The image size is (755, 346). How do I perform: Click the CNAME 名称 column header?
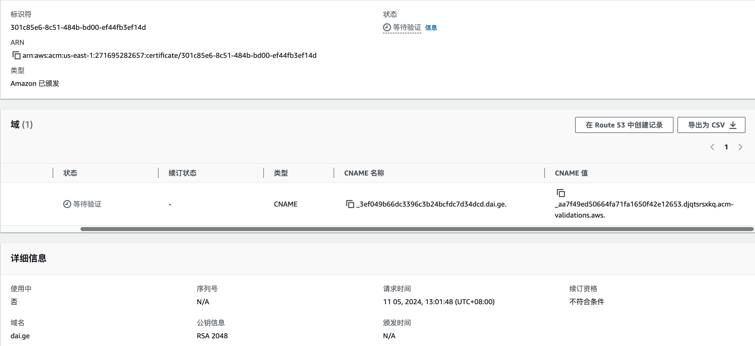364,173
